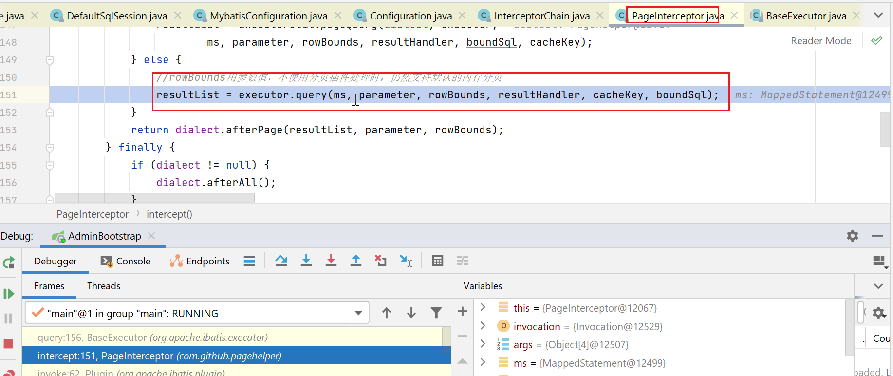Resume program with the green play icon
Image resolution: width=893 pixels, height=376 pixels.
pos(9,294)
